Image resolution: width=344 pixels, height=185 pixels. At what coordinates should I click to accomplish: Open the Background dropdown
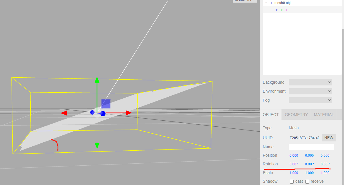310,82
